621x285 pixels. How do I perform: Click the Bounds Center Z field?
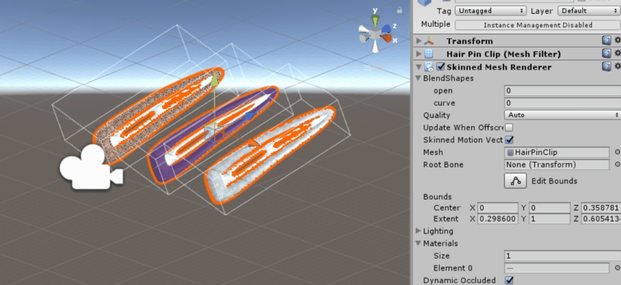point(601,208)
